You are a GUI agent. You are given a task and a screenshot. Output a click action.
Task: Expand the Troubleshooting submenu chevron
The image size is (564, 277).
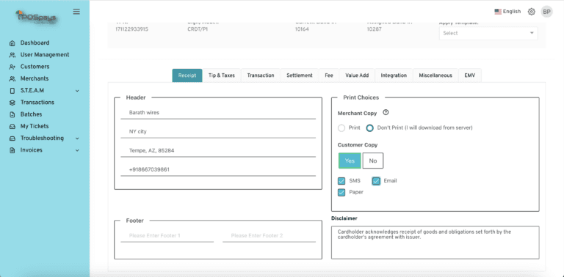click(x=77, y=138)
